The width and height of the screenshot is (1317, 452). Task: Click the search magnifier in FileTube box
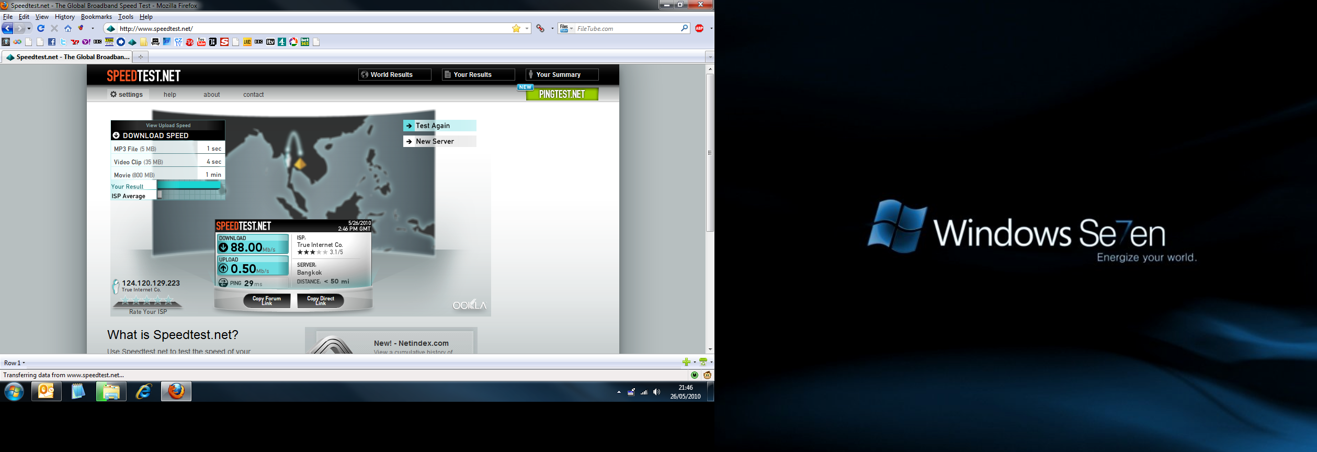click(x=684, y=28)
